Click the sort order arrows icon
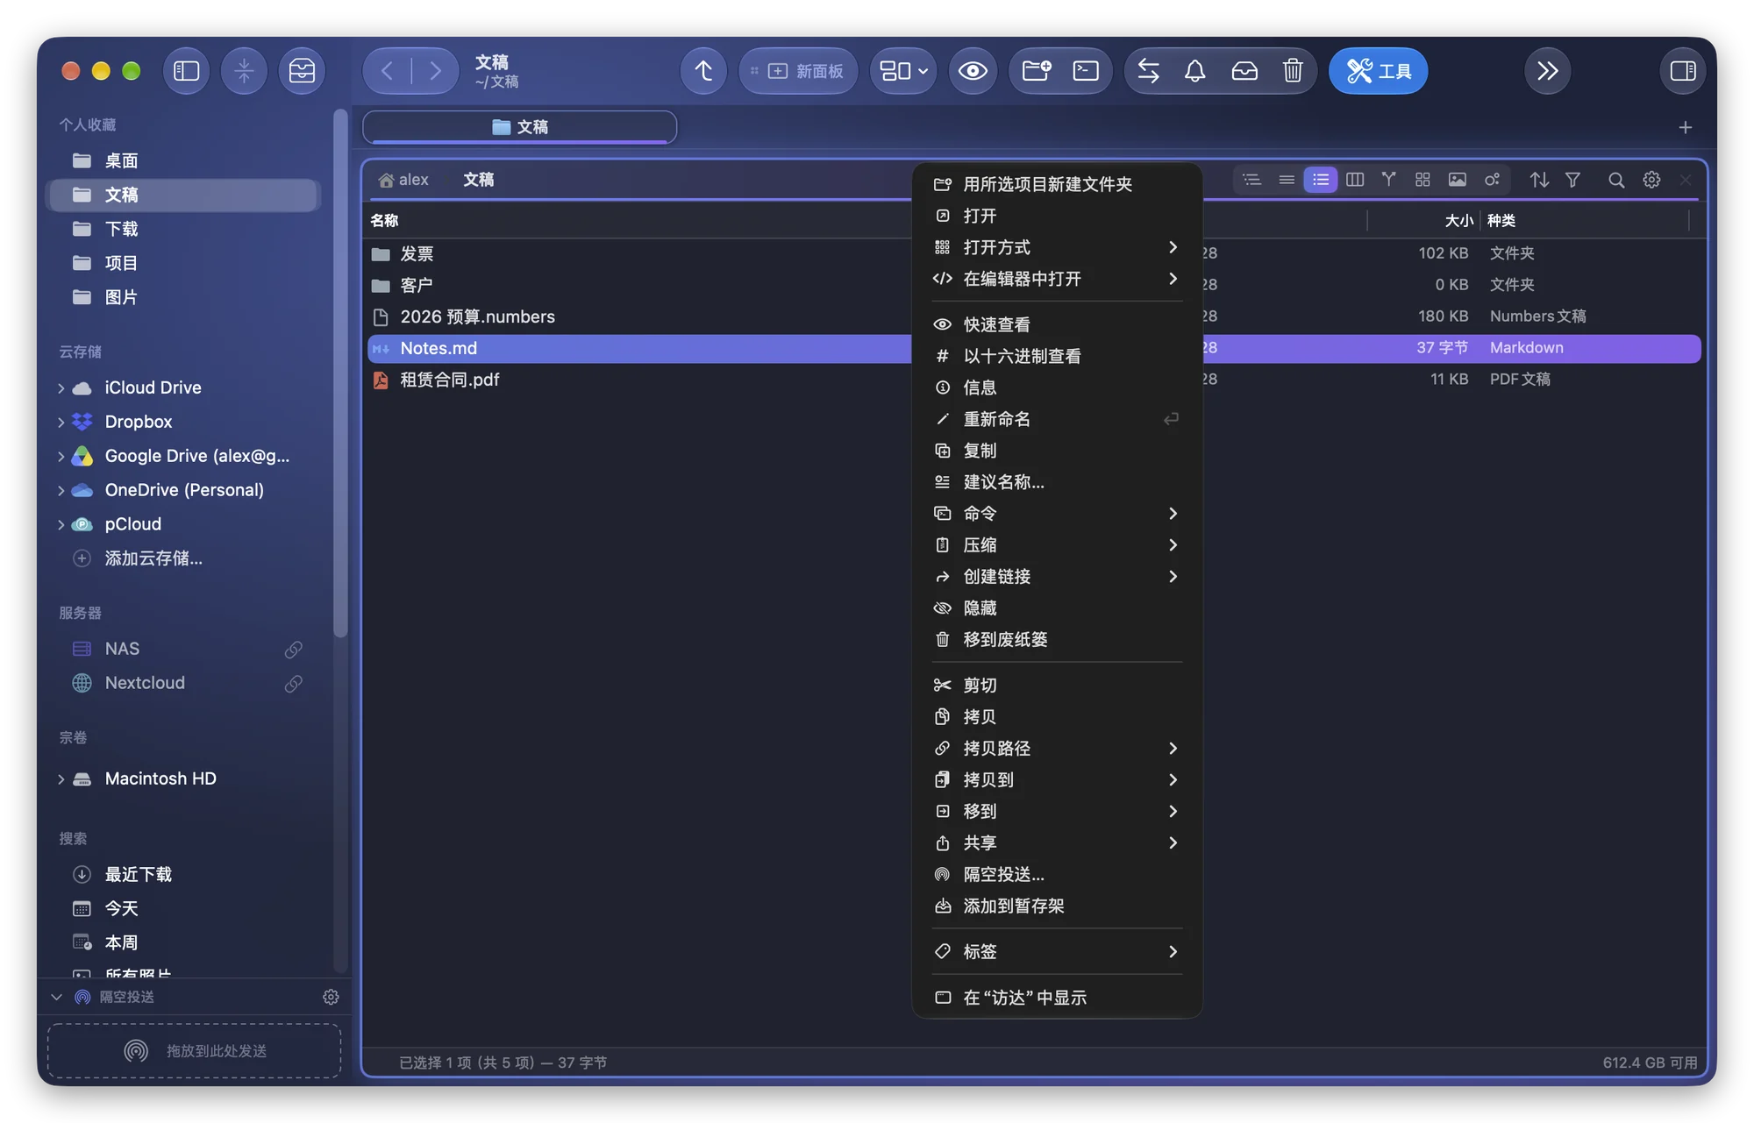 1539,180
